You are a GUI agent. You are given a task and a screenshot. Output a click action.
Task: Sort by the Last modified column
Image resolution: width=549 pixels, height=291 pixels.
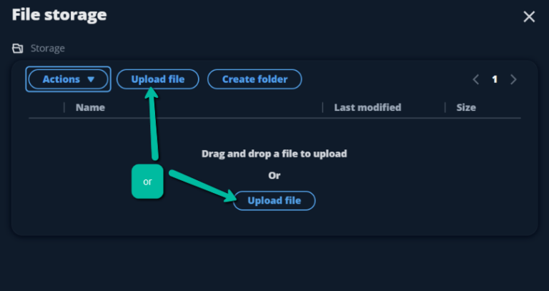point(367,107)
